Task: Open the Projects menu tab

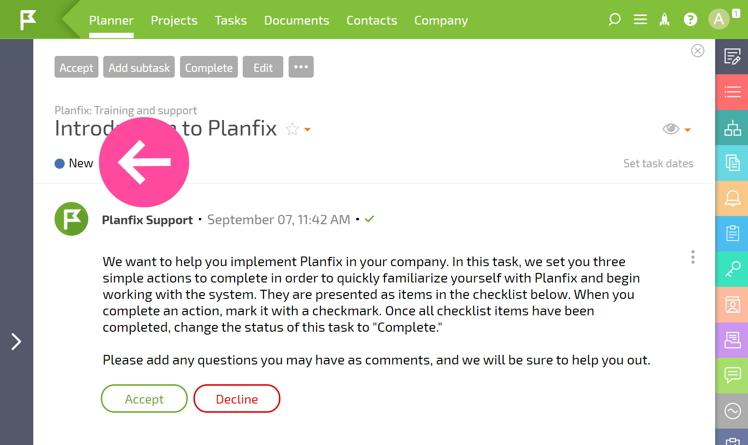Action: coord(174,20)
